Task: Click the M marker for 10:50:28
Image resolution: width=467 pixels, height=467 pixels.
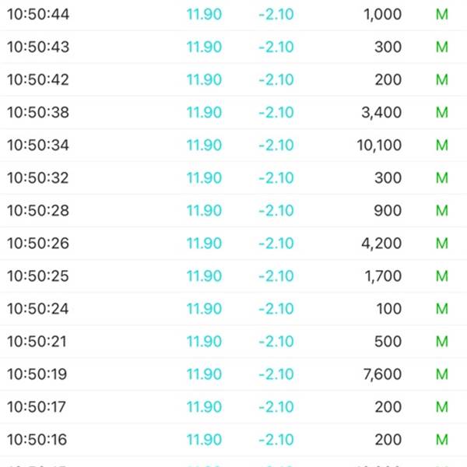Action: 442,211
